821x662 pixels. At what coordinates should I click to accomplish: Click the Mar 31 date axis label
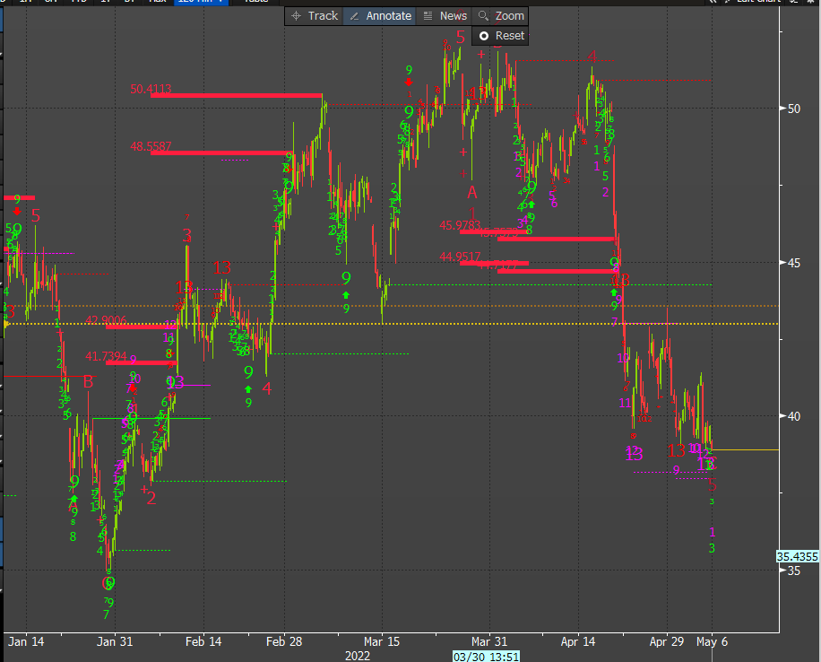click(x=489, y=641)
